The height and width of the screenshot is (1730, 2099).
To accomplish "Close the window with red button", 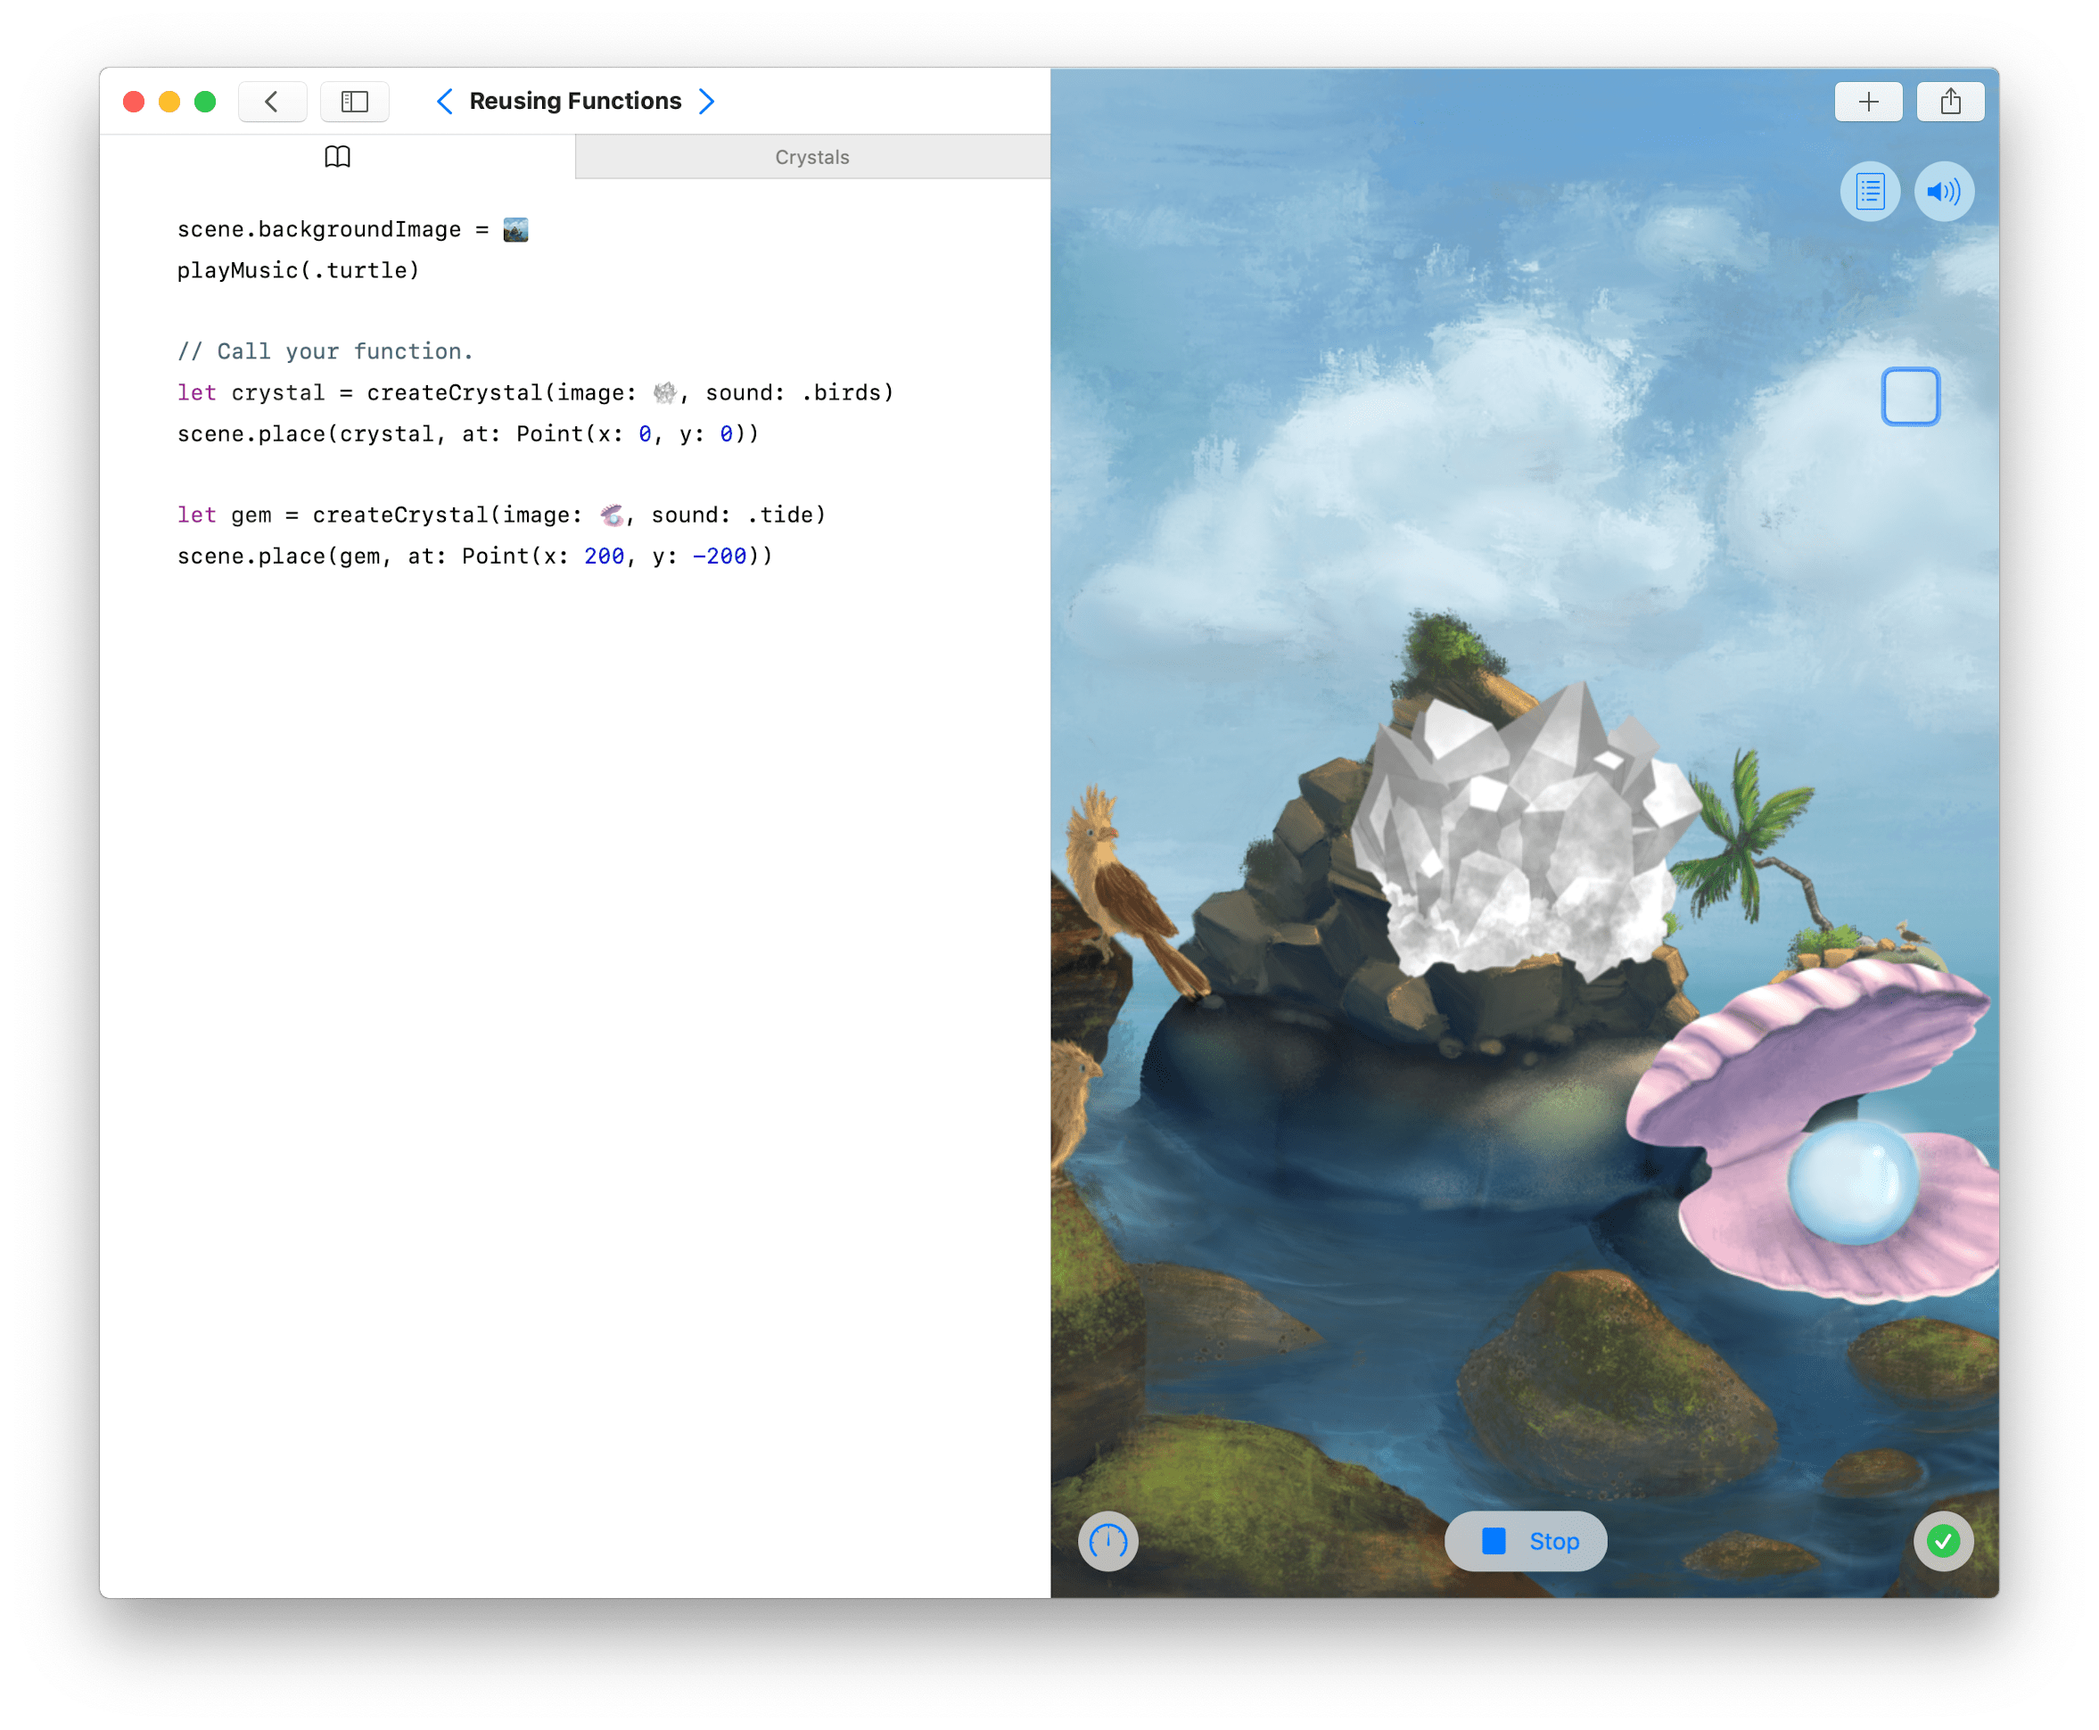I will (134, 102).
